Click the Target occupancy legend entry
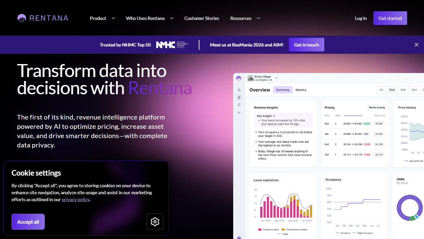This screenshot has height=239, width=424. [363, 233]
